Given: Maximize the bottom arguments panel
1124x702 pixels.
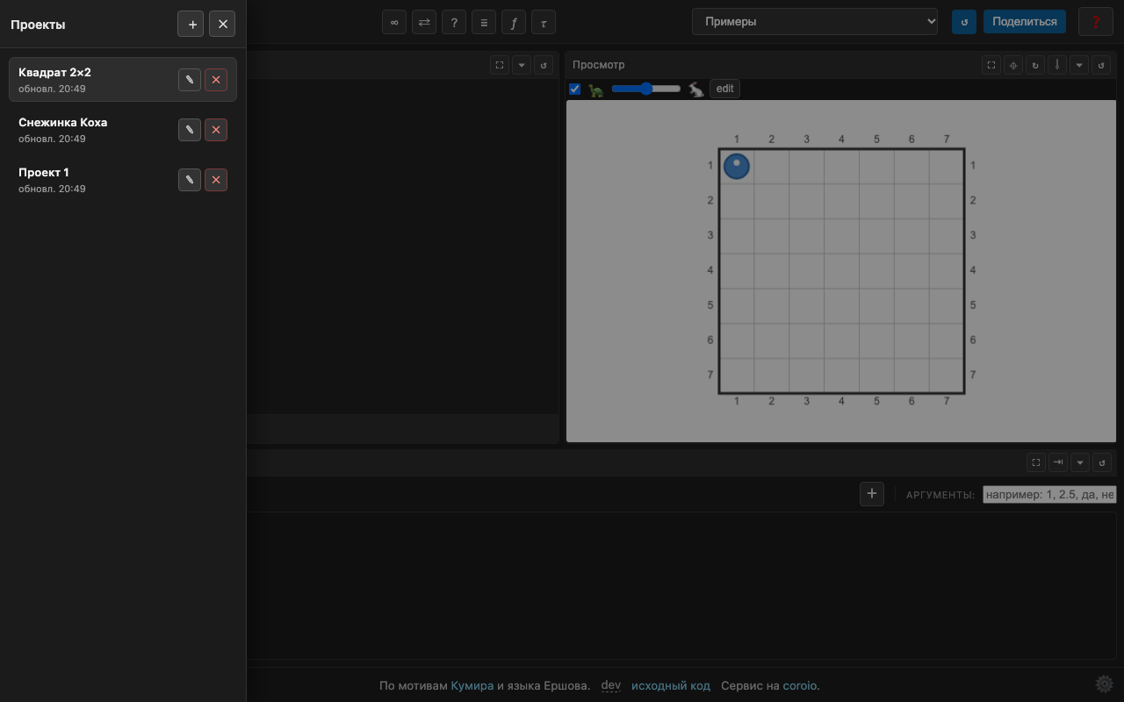Looking at the screenshot, I should (x=1036, y=462).
